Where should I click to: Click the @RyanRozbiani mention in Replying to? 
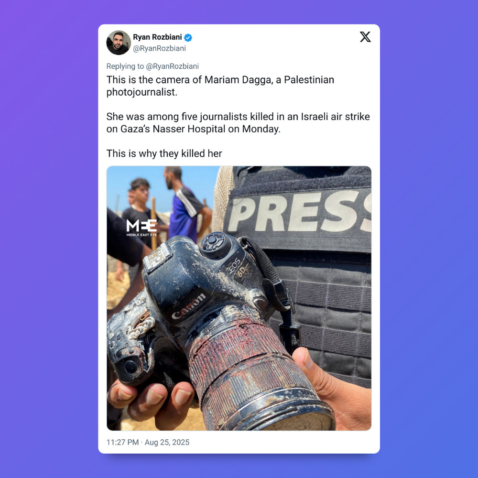pos(172,66)
